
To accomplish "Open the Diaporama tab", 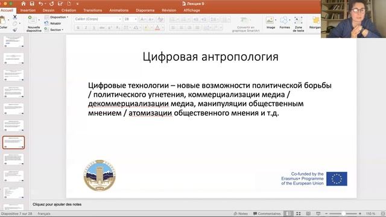I will 145,10.
